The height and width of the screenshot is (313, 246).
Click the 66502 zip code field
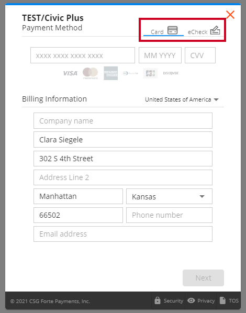coord(78,215)
